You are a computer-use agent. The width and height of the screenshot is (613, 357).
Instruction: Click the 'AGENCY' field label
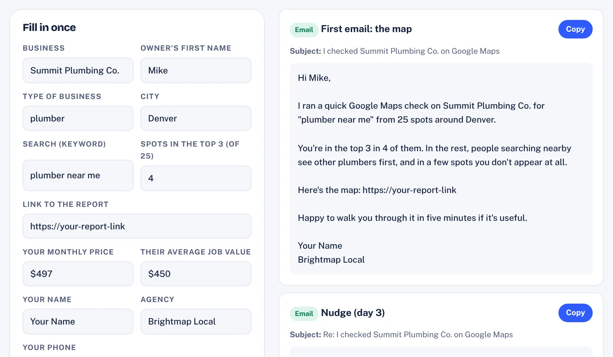coord(158,299)
